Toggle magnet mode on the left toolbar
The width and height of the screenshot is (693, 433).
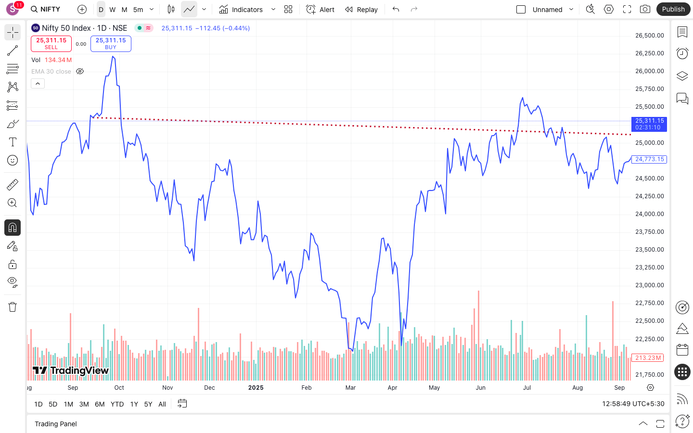tap(13, 228)
